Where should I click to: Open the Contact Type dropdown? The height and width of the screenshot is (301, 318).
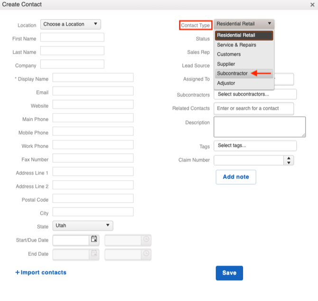[244, 24]
